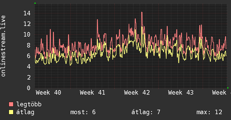
Task: Click the 'max: 12' statistic value
Action: coord(209,112)
